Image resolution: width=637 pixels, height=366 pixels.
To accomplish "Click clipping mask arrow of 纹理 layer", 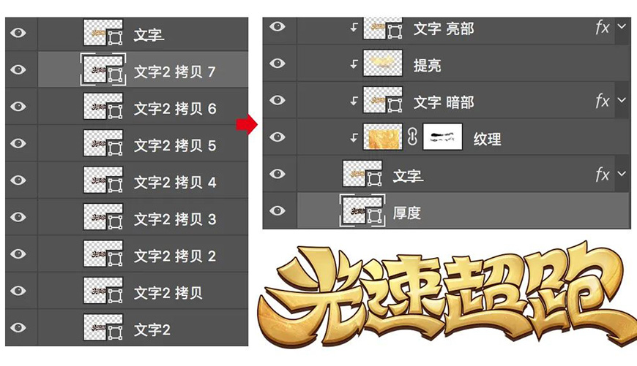I will 354,138.
